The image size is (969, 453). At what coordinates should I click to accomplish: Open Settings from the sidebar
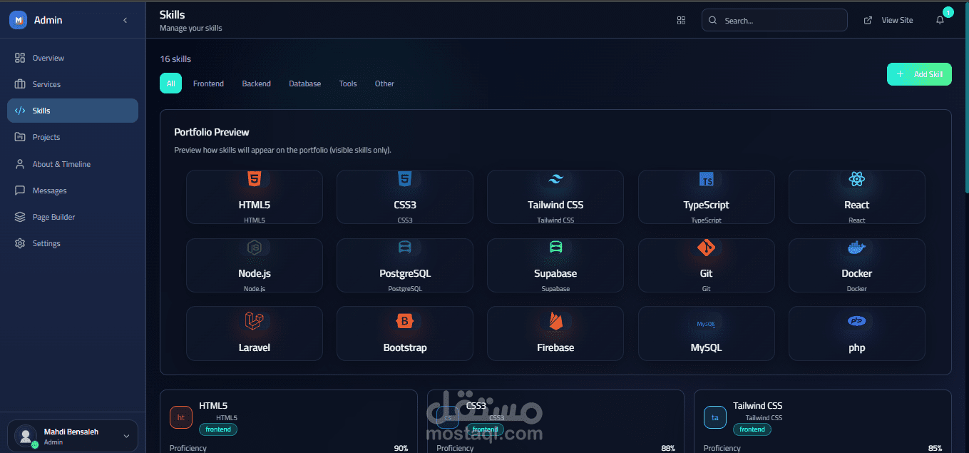[x=72, y=243]
